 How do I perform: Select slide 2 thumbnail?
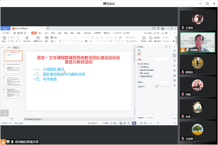click(x=13, y=68)
